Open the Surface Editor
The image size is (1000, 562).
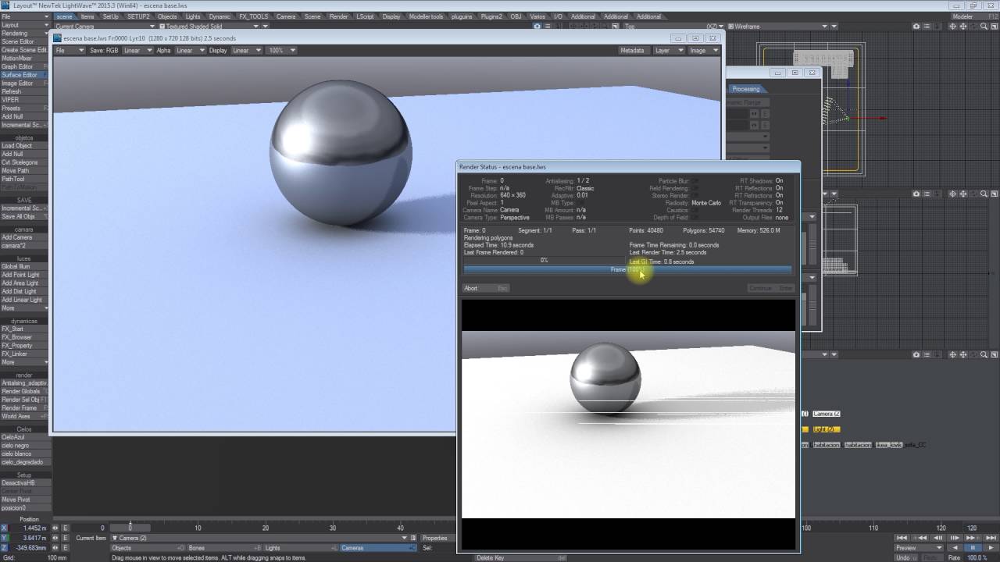(24, 75)
